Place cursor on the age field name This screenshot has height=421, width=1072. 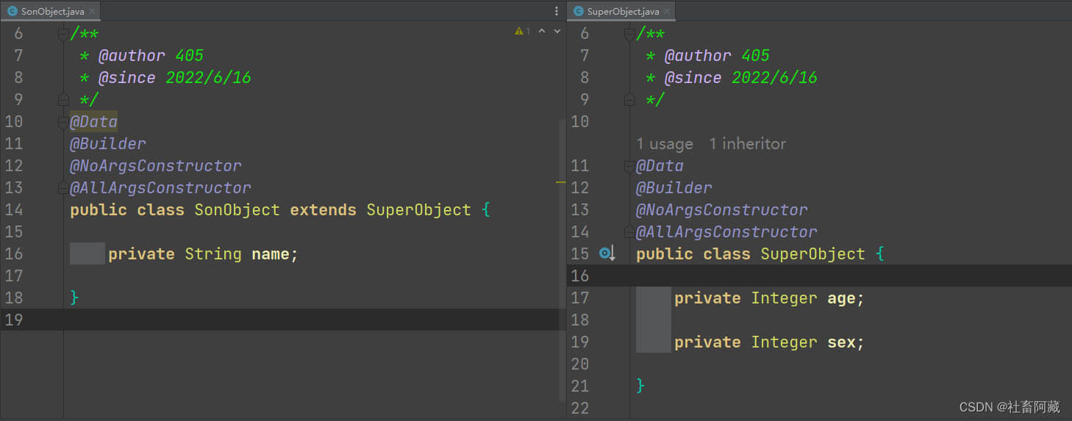coord(841,298)
